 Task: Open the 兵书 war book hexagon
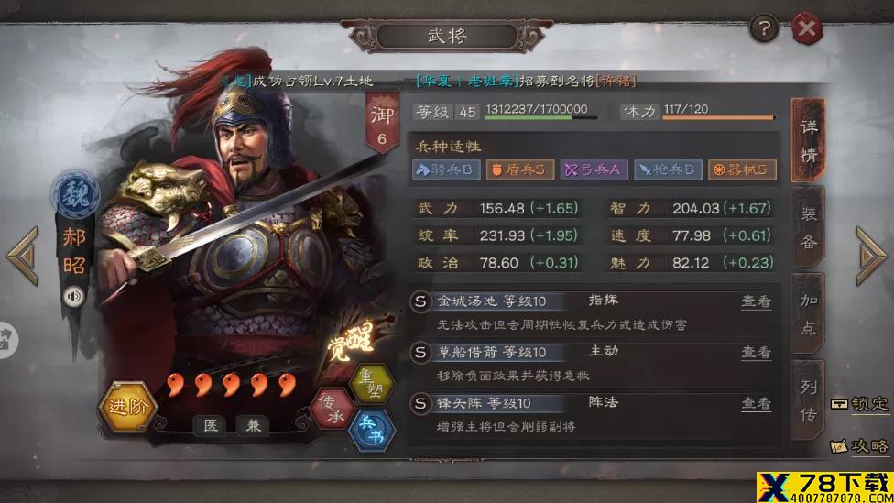pos(372,431)
